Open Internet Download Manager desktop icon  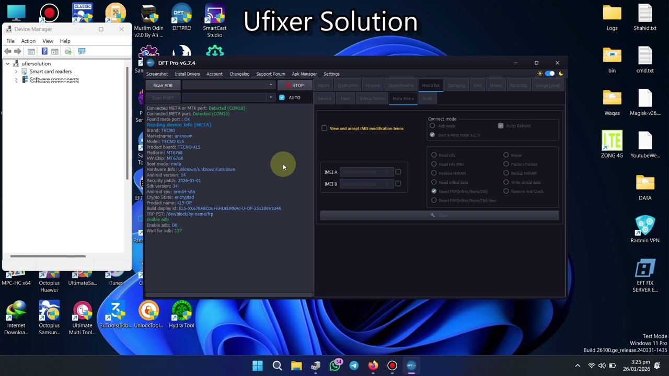[16, 318]
